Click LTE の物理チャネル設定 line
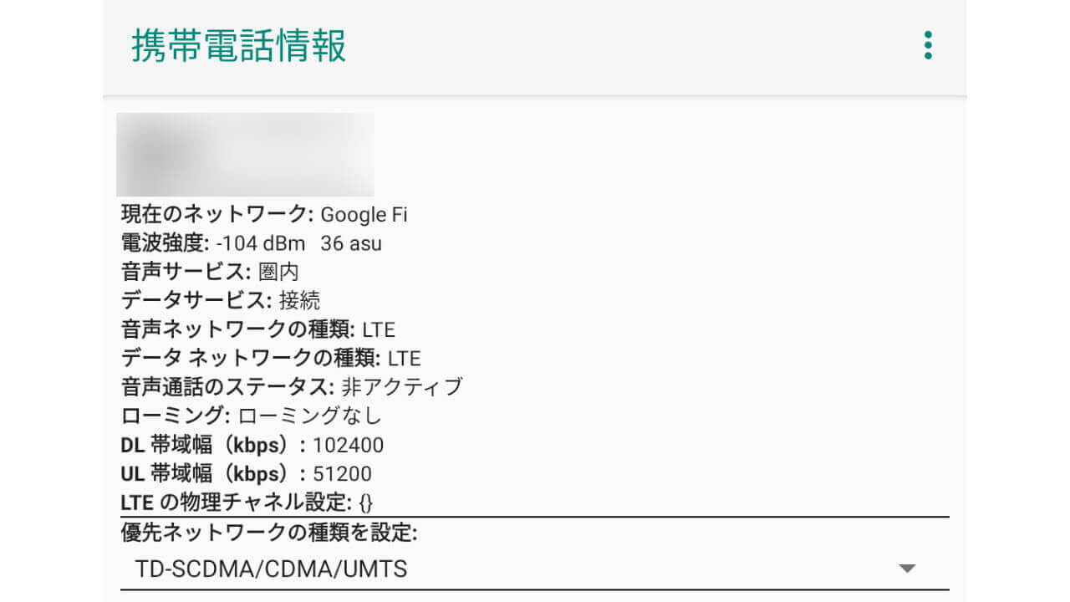This screenshot has width=1070, height=602. coord(247,503)
